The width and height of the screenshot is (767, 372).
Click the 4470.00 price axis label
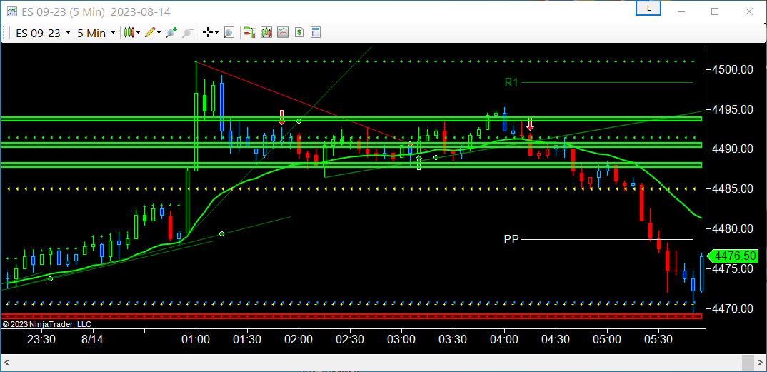732,308
